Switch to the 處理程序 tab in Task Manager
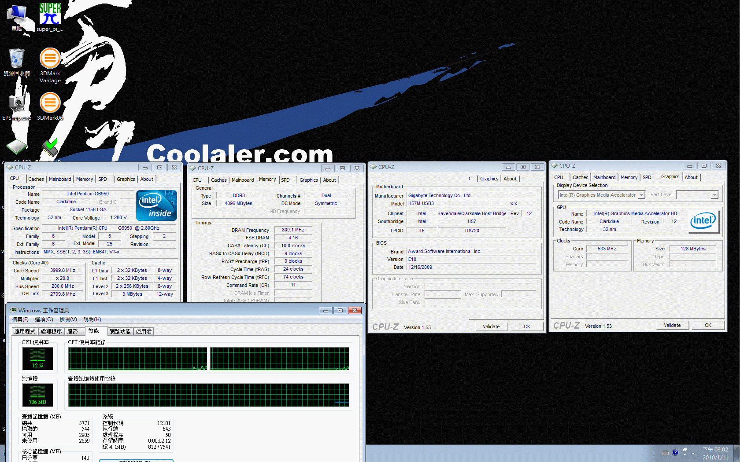Image resolution: width=740 pixels, height=462 pixels. pyautogui.click(x=51, y=332)
